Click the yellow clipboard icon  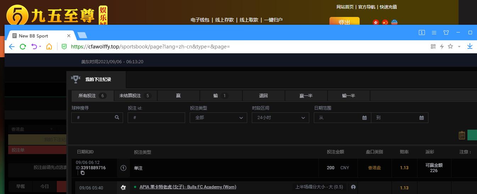(462, 135)
